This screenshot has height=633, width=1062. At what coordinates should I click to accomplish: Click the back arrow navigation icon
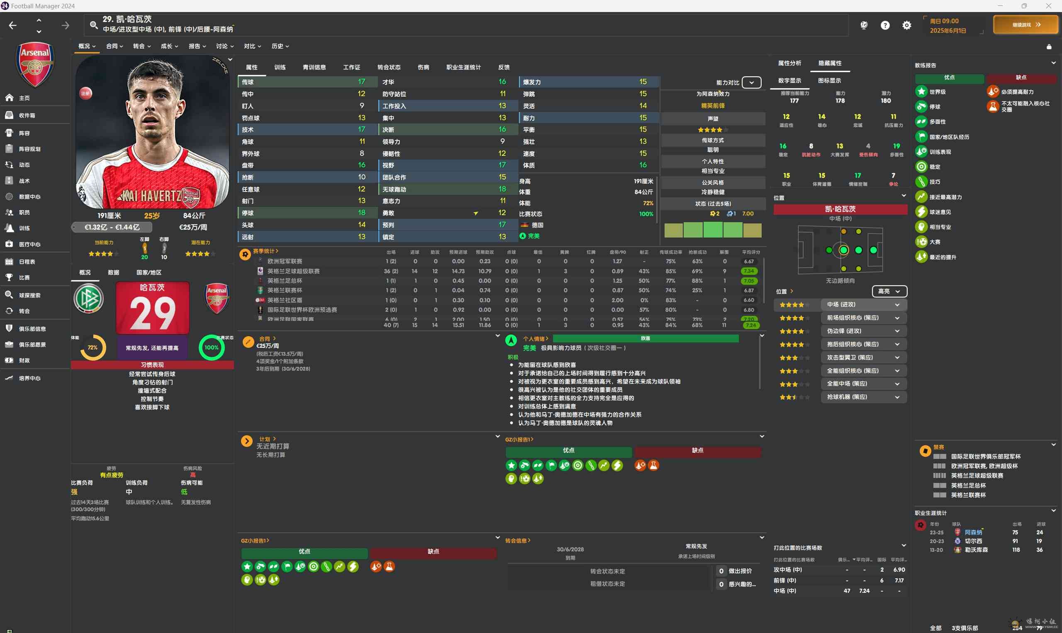[x=13, y=25]
